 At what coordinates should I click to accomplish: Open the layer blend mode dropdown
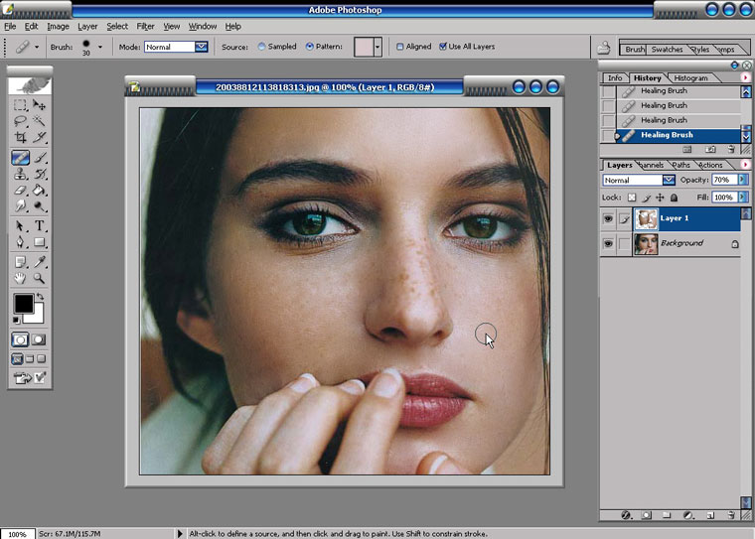(669, 181)
